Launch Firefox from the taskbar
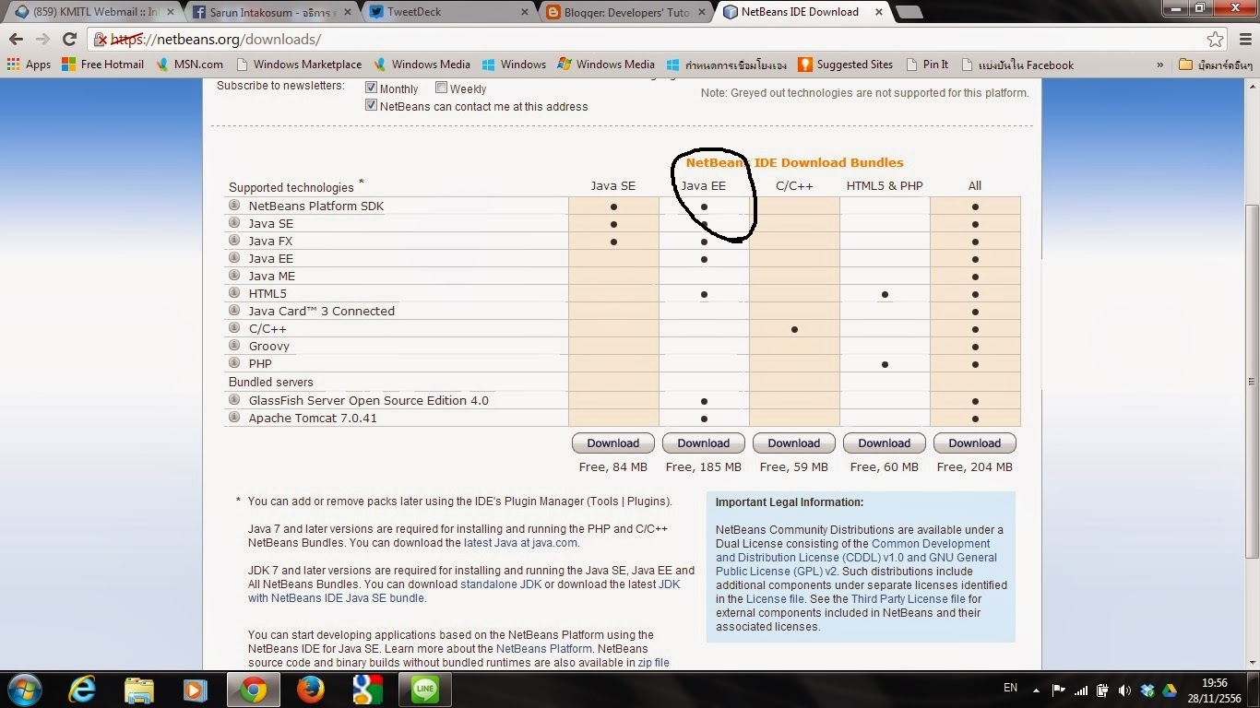This screenshot has width=1260, height=708. pos(310,690)
